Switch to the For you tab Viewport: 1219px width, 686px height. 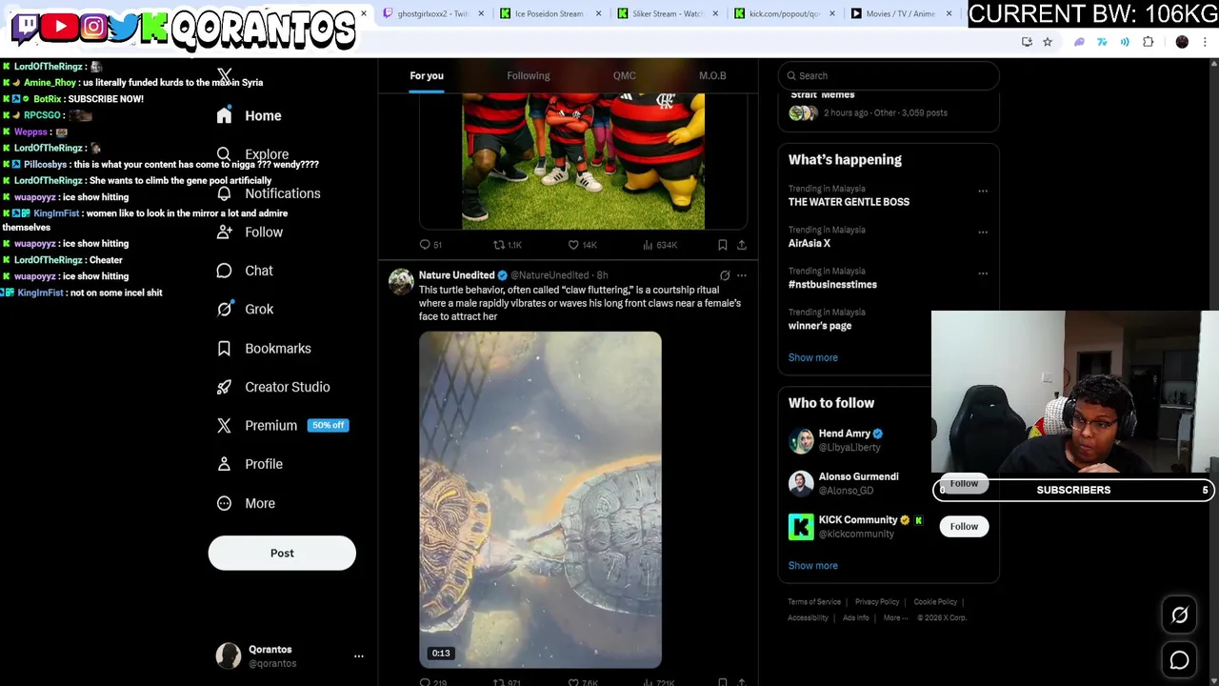(427, 75)
